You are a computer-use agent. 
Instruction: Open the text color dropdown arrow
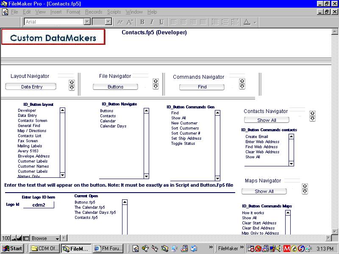pos(255,22)
